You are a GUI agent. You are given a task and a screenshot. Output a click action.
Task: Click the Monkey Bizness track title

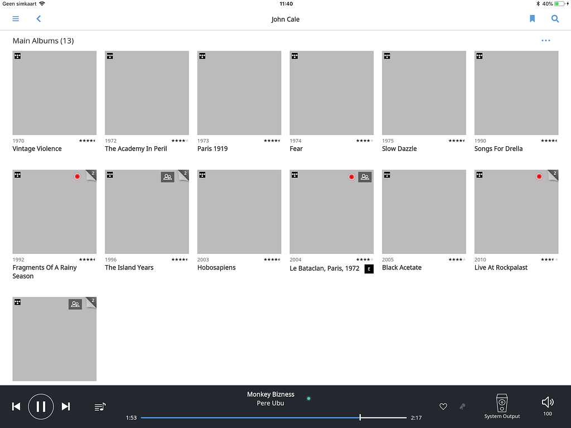click(x=270, y=394)
